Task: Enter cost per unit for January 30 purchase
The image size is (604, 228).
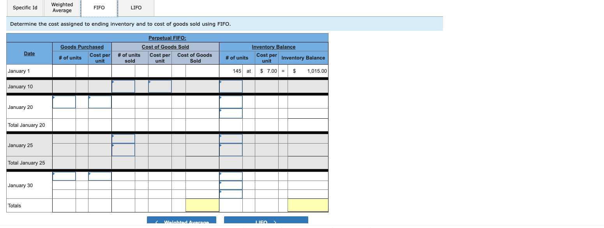Action: pos(100,176)
